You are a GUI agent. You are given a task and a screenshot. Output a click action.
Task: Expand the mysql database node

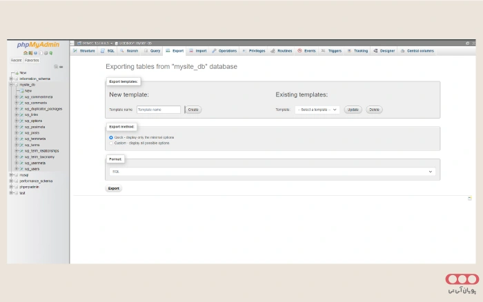click(x=11, y=175)
